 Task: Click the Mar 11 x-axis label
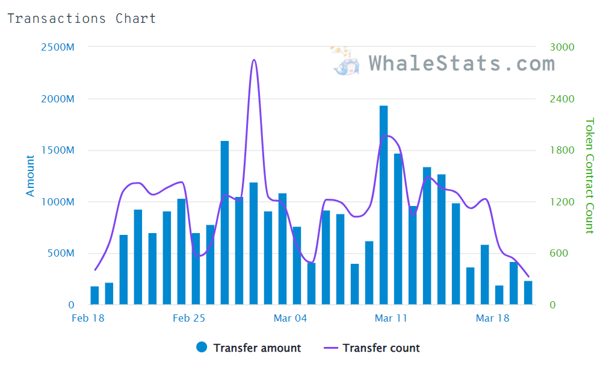(x=391, y=318)
